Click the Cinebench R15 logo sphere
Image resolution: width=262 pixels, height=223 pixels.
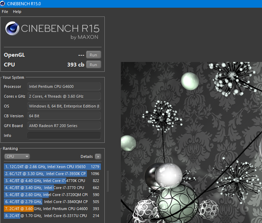tap(12, 28)
